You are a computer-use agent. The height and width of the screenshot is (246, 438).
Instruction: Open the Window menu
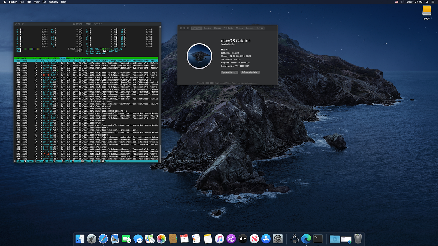(53, 2)
